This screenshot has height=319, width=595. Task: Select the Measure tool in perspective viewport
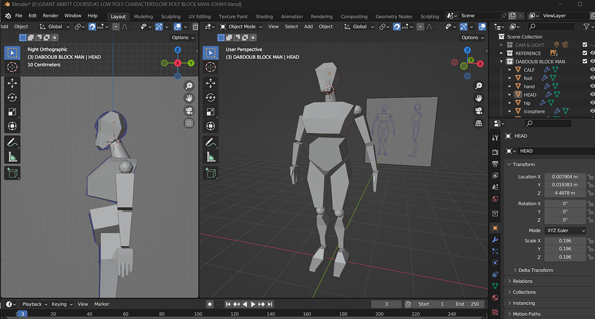[210, 157]
